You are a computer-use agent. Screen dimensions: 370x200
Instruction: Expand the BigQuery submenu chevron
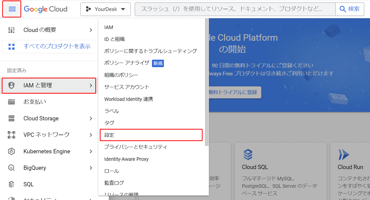[91, 168]
